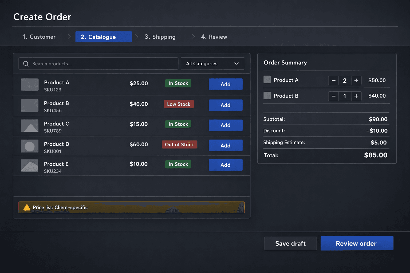Click the In Stock badge for Product A
Screen dimensions: 410x273
tap(178, 83)
